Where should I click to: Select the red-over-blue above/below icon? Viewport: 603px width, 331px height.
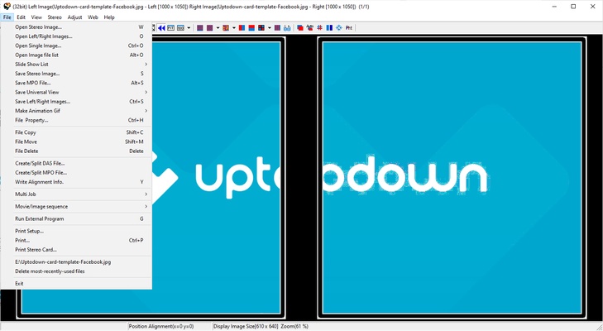[251, 27]
